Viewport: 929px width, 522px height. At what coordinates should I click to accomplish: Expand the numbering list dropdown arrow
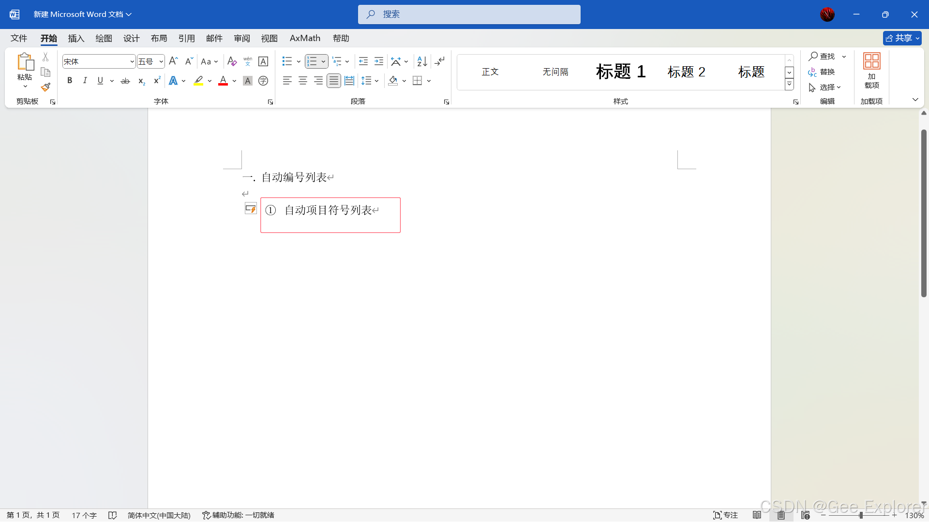pyautogui.click(x=323, y=61)
